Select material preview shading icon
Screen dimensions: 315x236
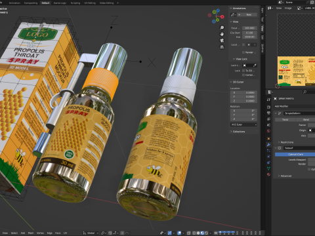pos(202,233)
